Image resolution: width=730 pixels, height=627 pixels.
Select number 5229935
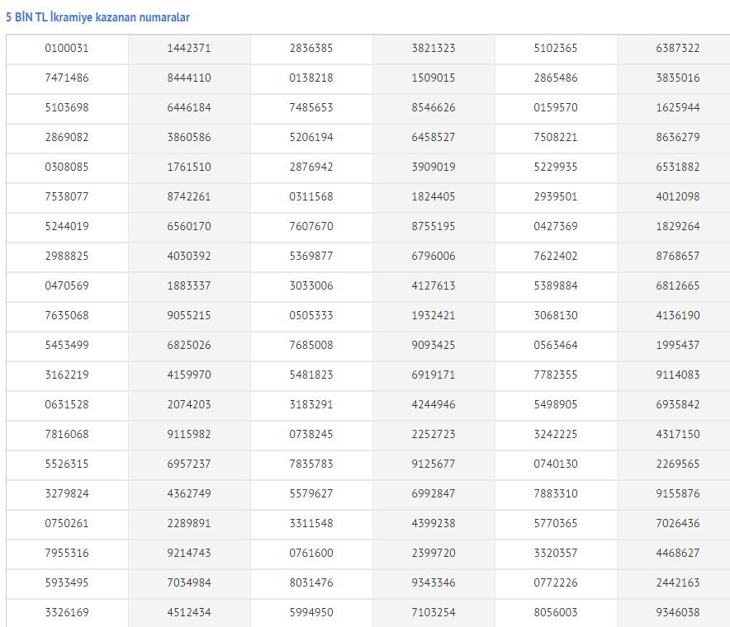556,167
